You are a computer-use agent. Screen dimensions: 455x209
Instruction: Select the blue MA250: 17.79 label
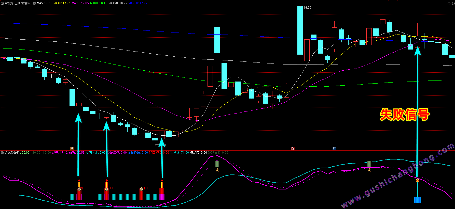tap(138, 3)
